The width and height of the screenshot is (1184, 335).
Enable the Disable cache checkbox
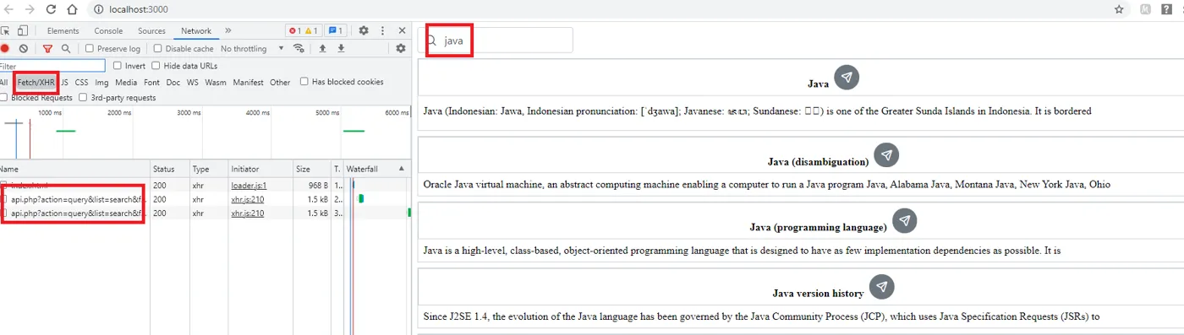[157, 49]
